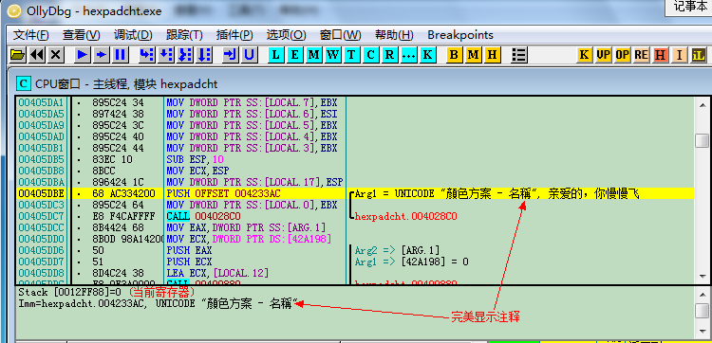712x343 pixels.
Task: Click the Run thread arrow icon
Action: click(102, 55)
